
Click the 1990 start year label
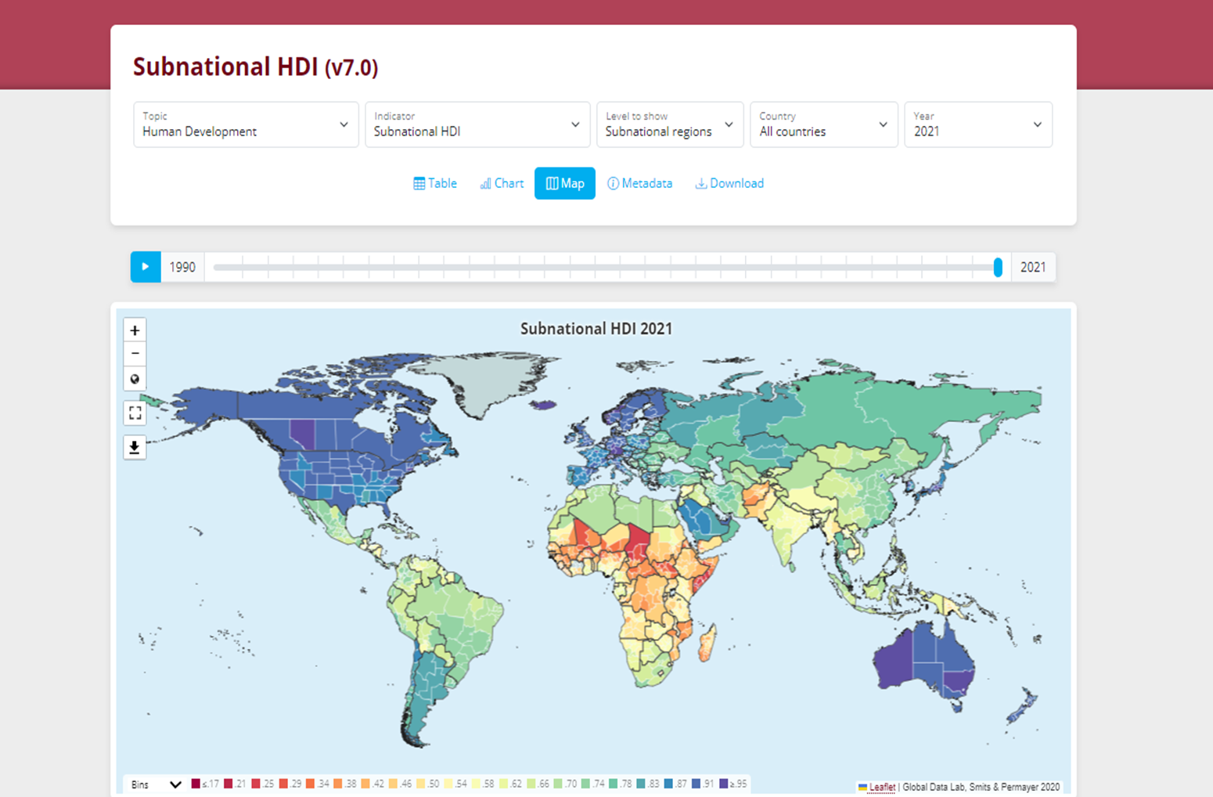click(182, 267)
